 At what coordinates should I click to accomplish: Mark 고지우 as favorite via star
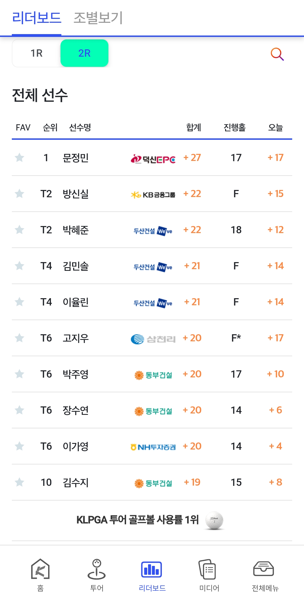19,338
